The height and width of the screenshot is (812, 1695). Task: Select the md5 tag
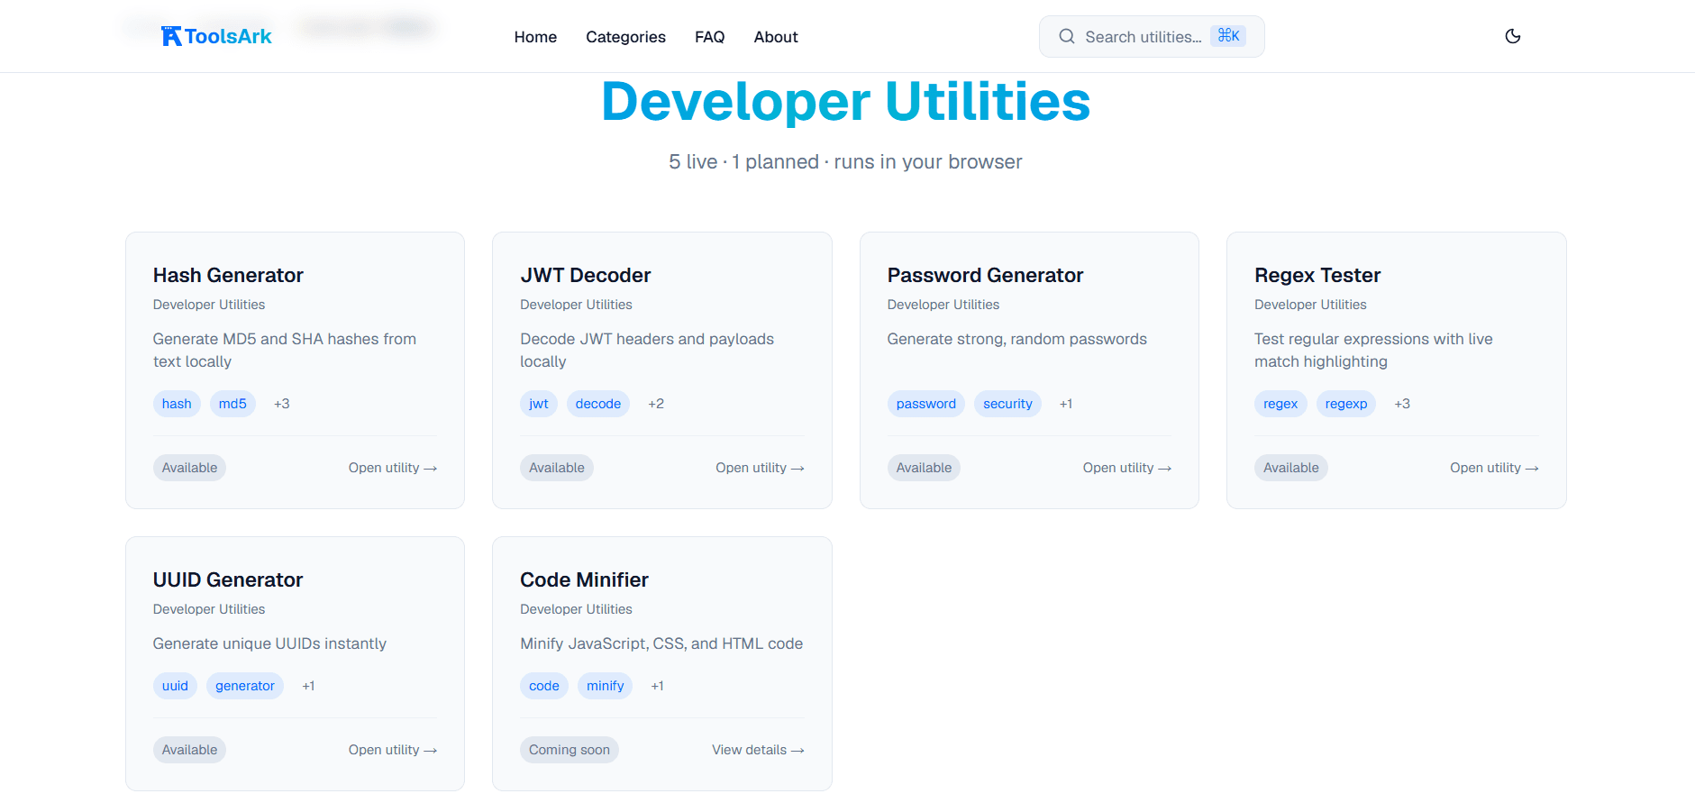pyautogui.click(x=232, y=404)
